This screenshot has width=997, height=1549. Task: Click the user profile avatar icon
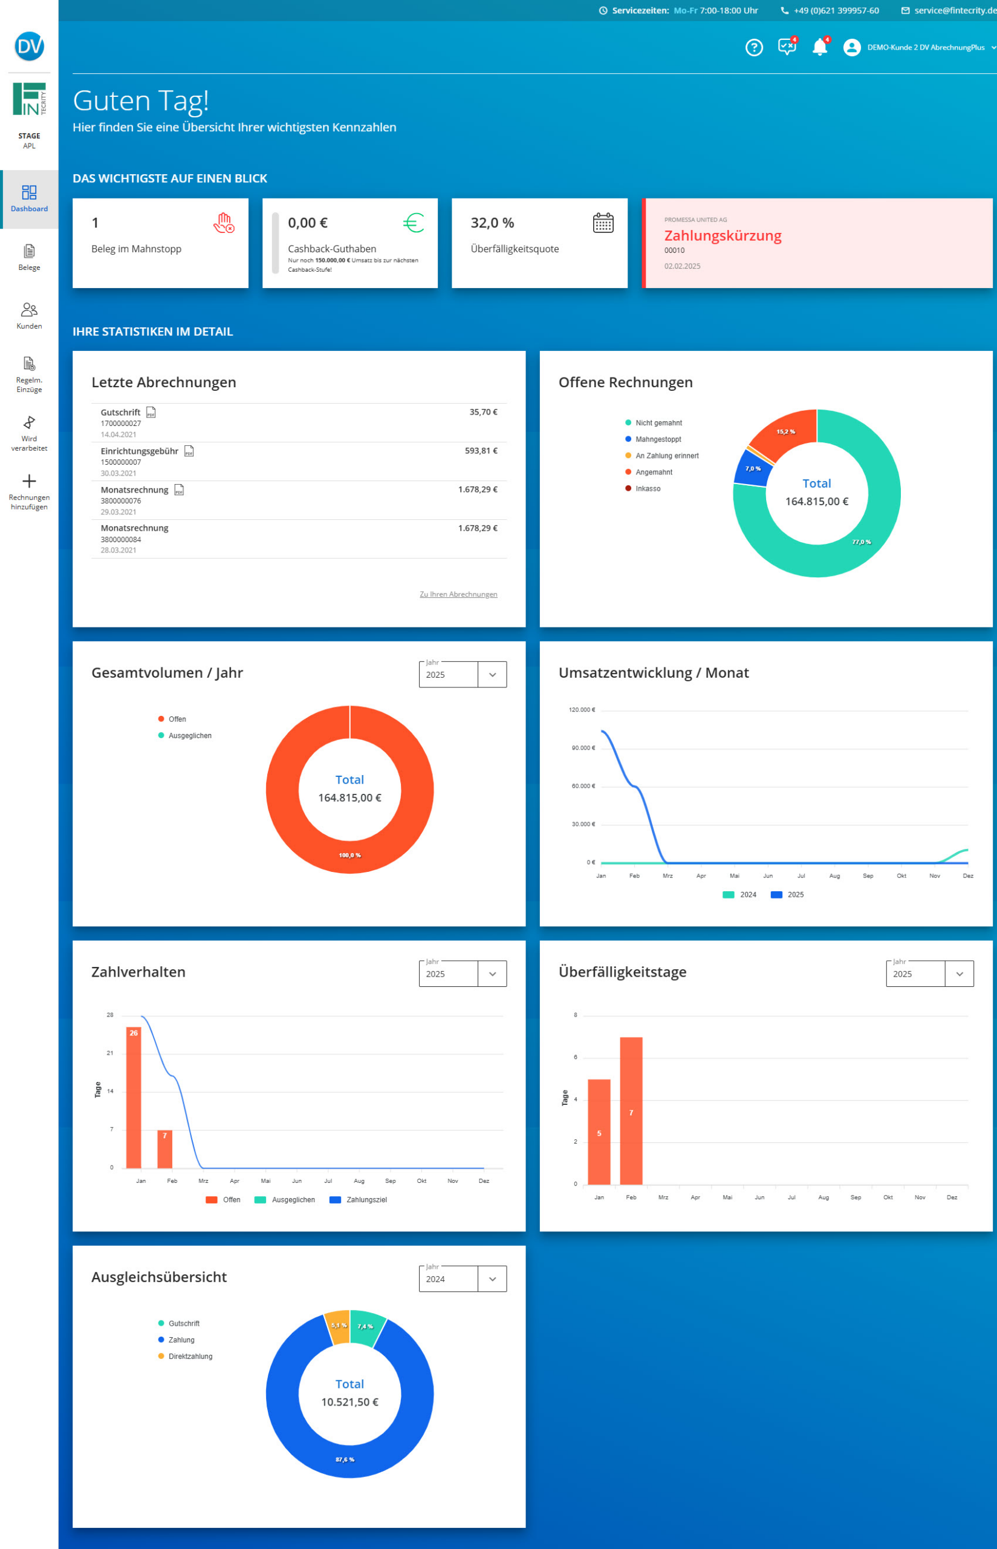(851, 47)
